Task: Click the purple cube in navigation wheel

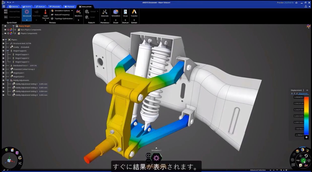Action: (17, 153)
